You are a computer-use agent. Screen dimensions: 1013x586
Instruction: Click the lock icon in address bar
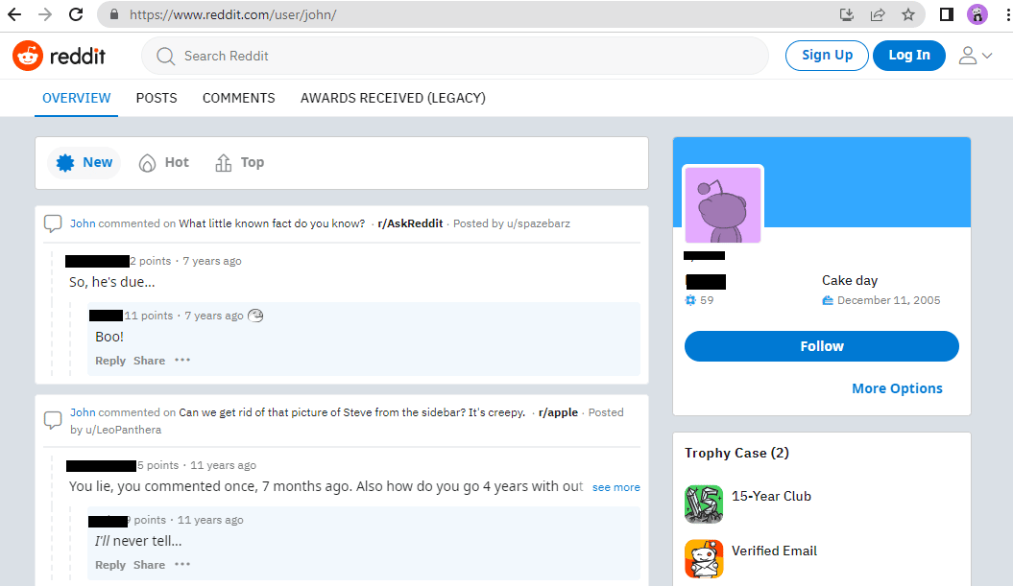114,14
